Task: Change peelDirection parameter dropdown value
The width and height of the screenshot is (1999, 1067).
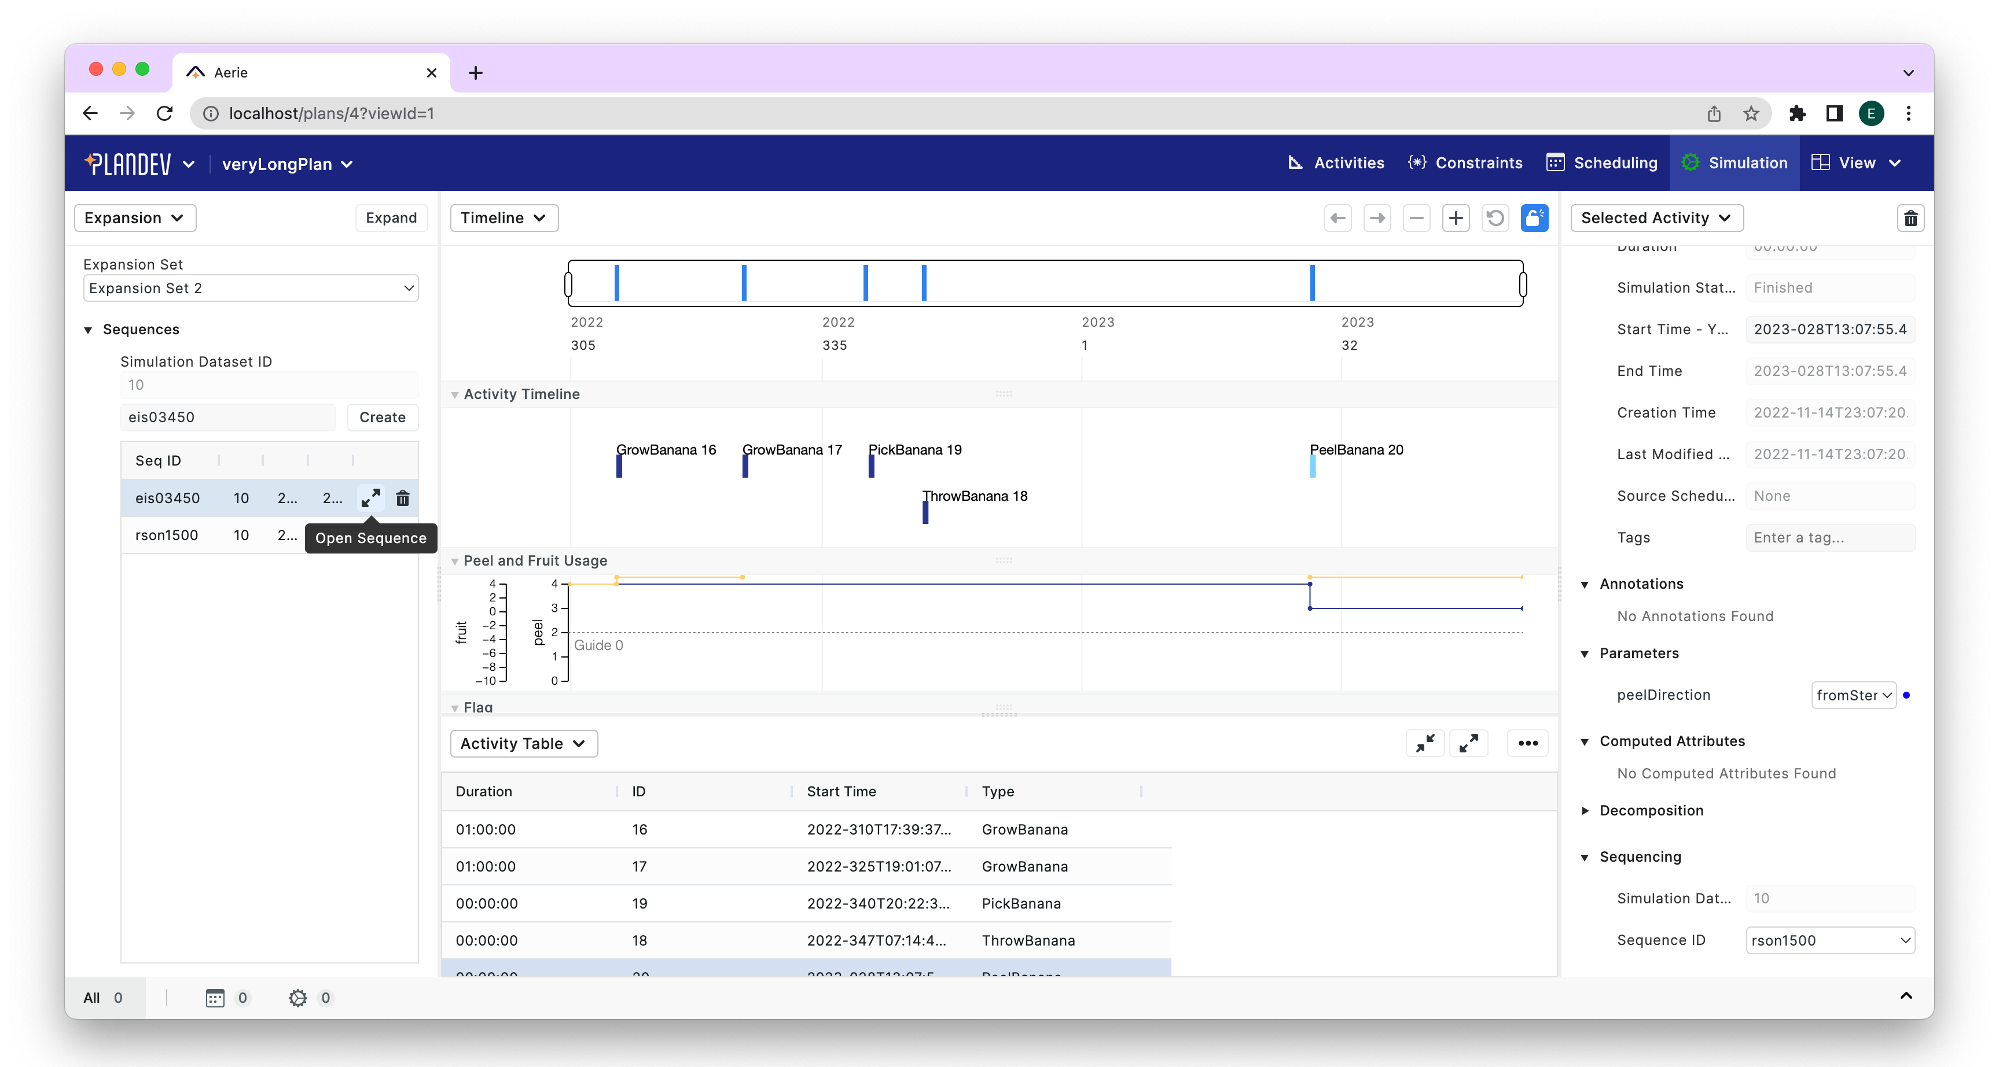Action: tap(1854, 695)
